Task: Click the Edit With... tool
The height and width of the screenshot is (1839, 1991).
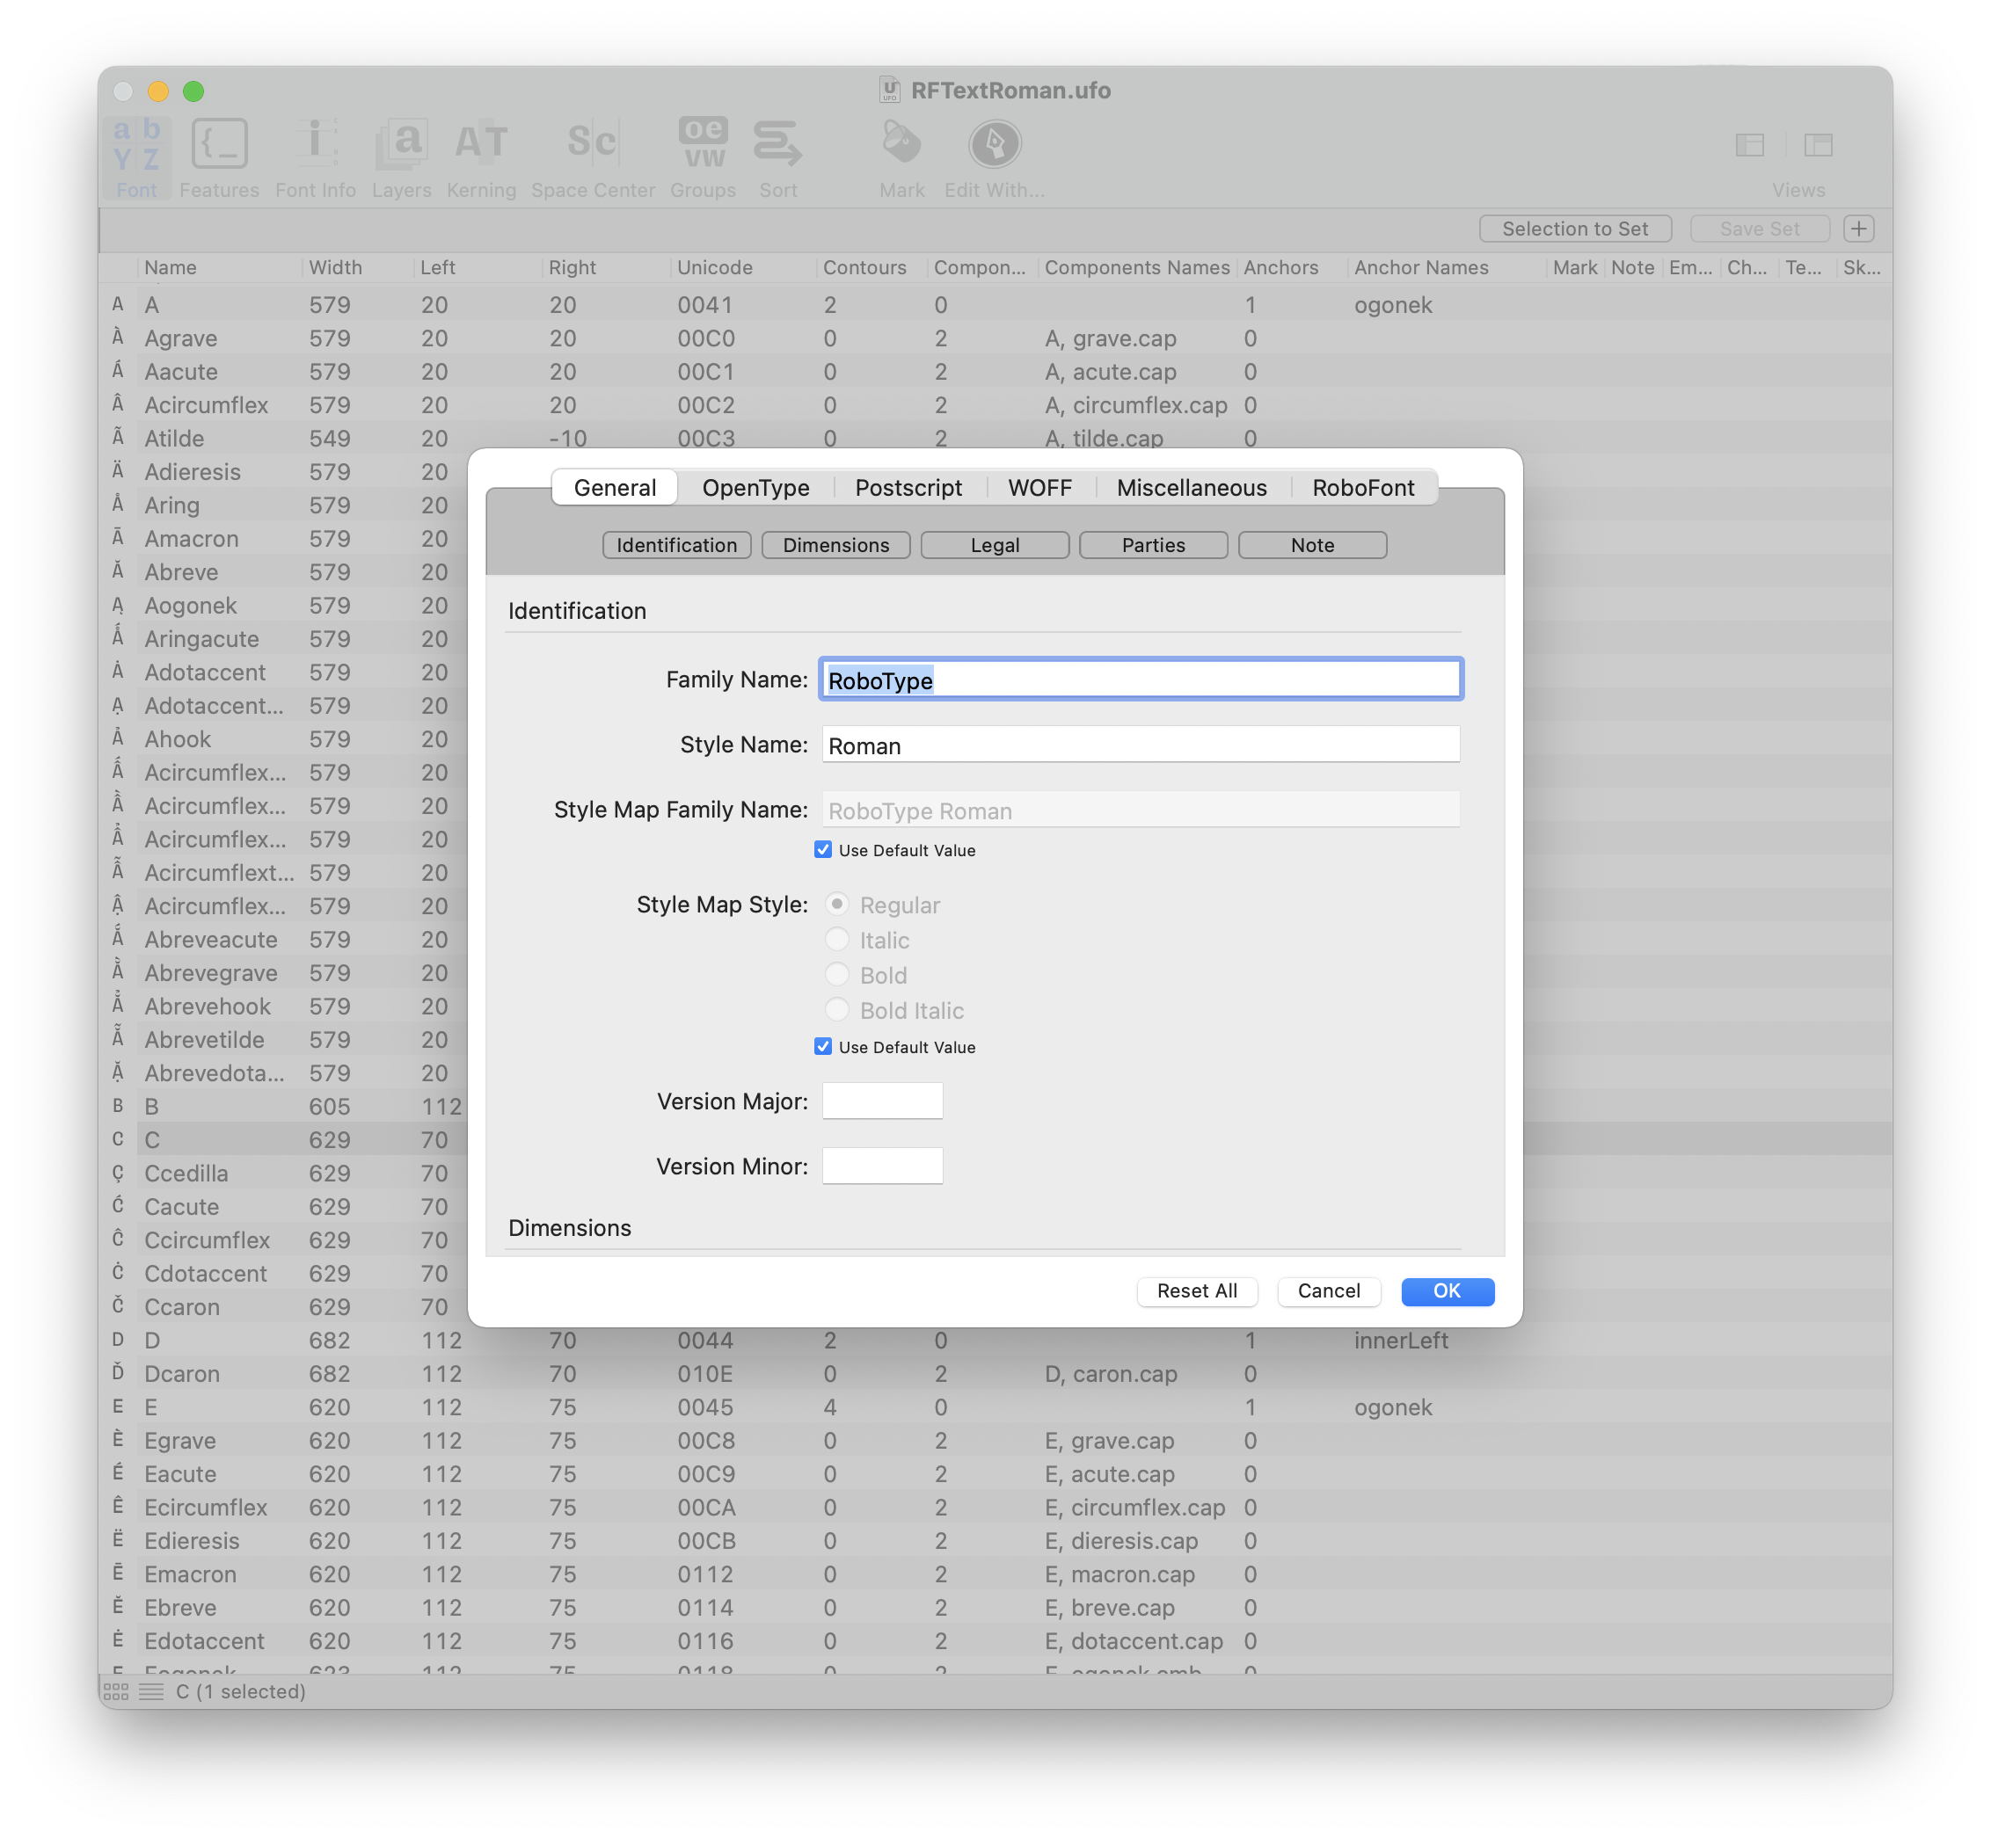Action: 995,157
